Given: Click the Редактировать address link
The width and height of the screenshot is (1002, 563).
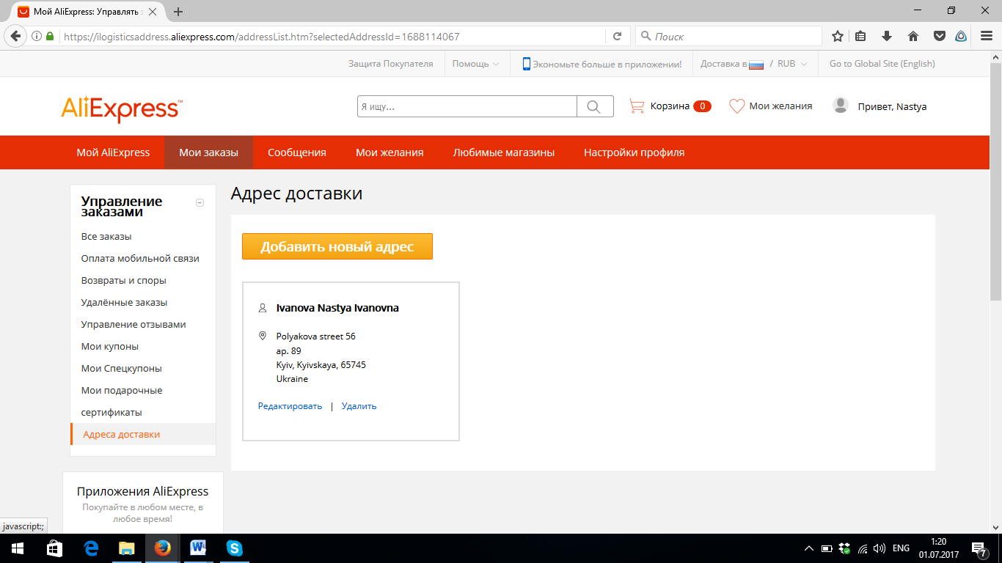Looking at the screenshot, I should [x=290, y=406].
